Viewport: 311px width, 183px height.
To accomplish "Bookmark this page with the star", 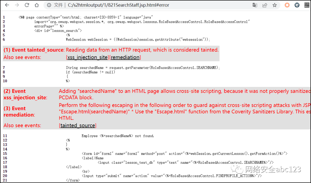I will tap(274, 5).
